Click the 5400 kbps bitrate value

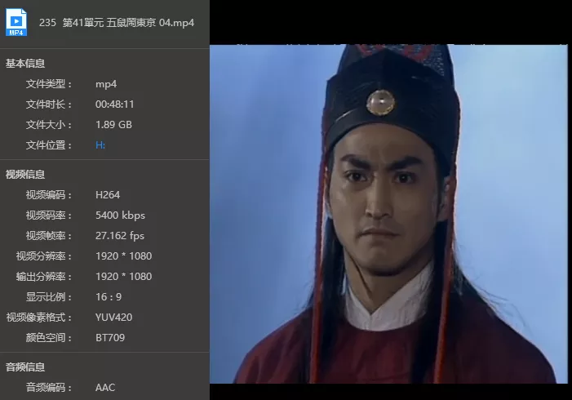(x=120, y=216)
